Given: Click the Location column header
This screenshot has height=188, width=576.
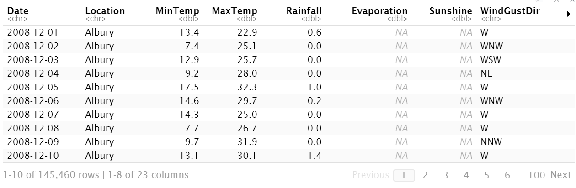Looking at the screenshot, I should (105, 11).
